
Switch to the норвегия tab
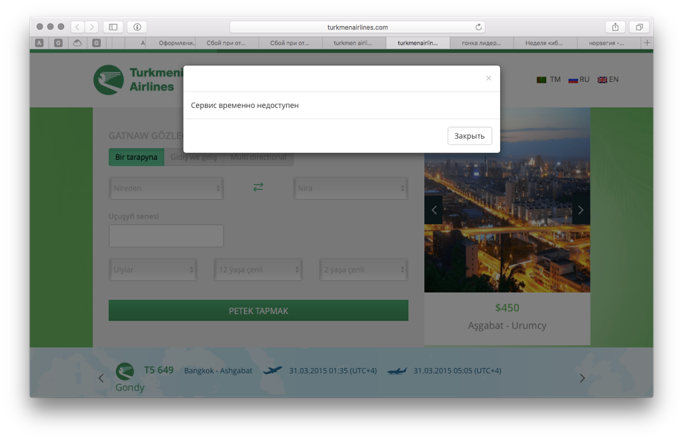(606, 43)
